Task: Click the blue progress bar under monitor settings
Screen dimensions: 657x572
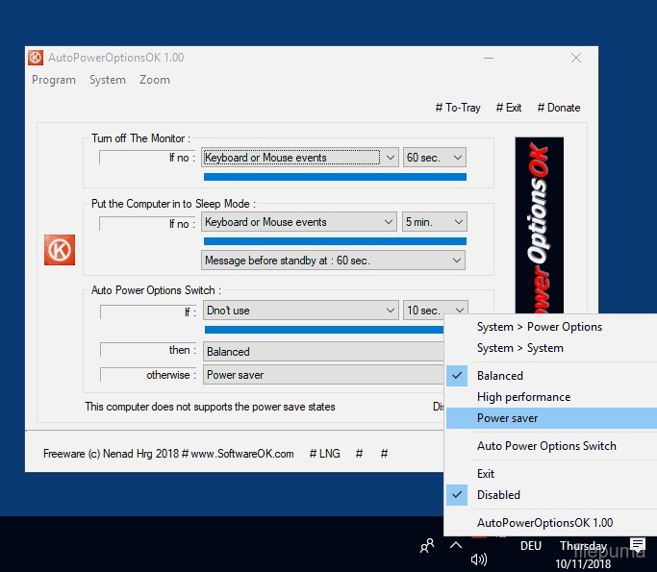Action: tap(335, 177)
